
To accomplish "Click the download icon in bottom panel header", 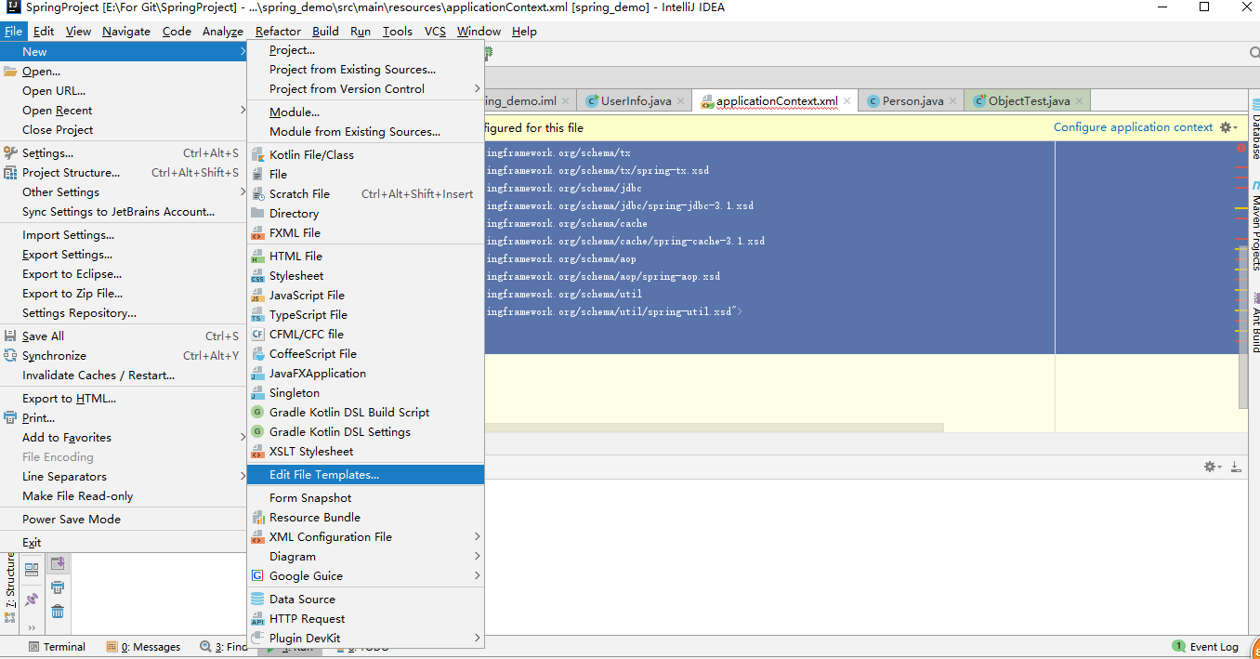I will point(1236,467).
